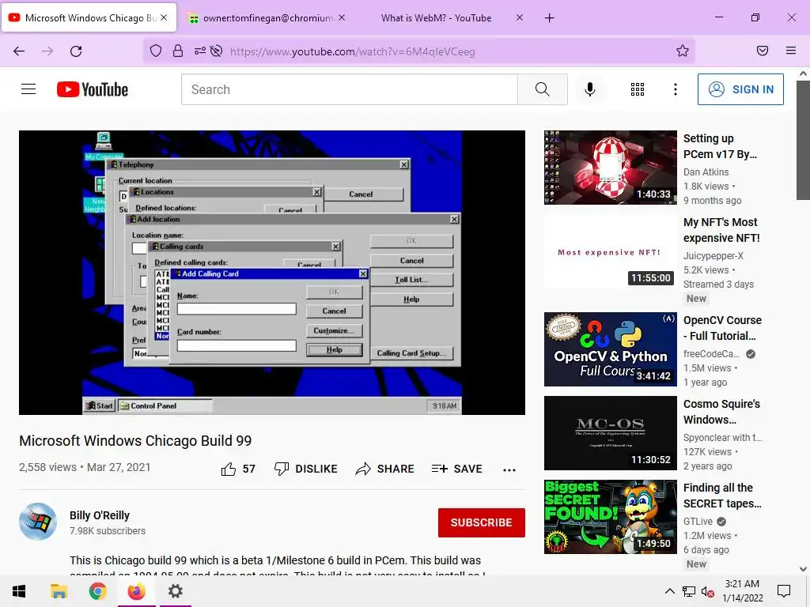The width and height of the screenshot is (810, 607).
Task: Click the autoplay blocked icon
Action: pyautogui.click(x=217, y=51)
